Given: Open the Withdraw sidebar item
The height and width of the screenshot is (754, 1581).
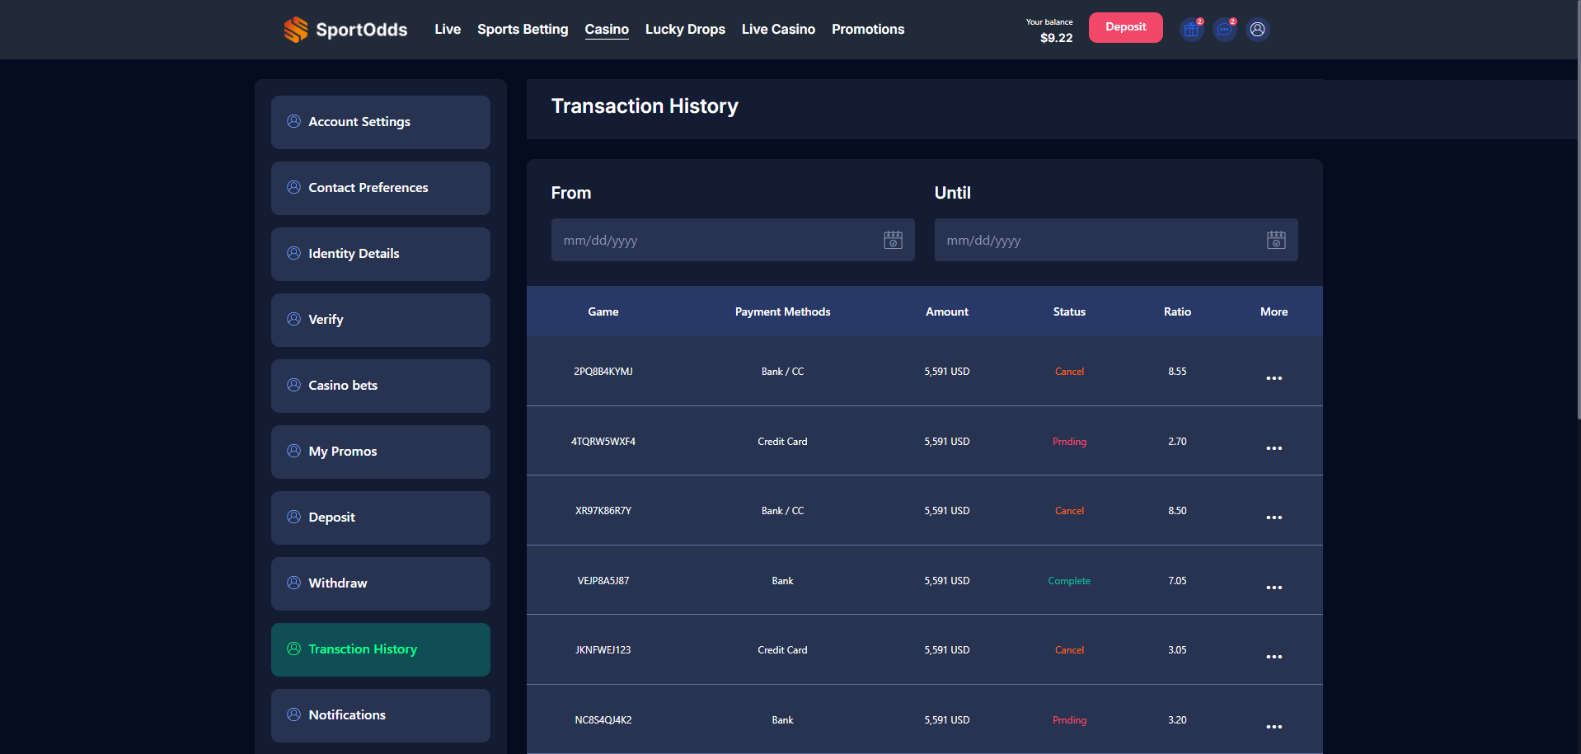Looking at the screenshot, I should [x=381, y=583].
